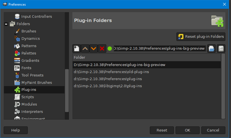This screenshot has height=138, width=231.
Task: Click the Reset button
Action: point(162,130)
